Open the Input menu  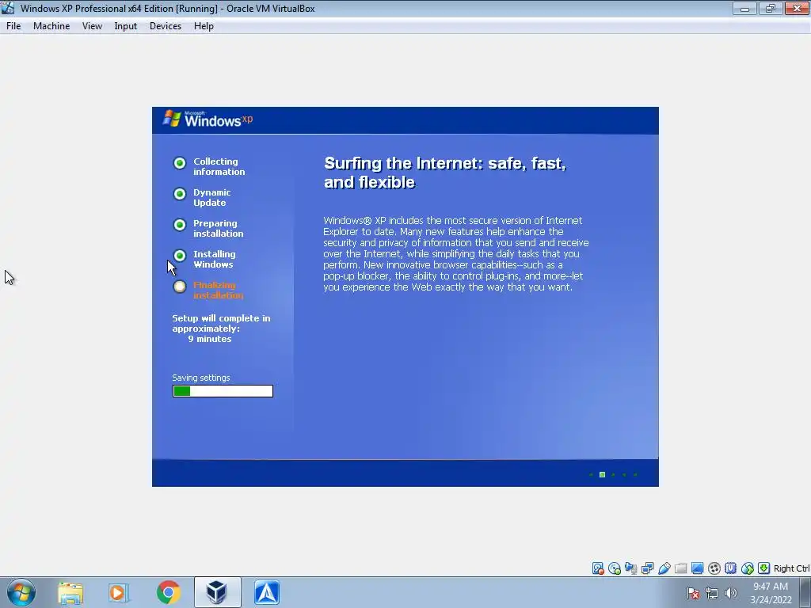tap(126, 26)
